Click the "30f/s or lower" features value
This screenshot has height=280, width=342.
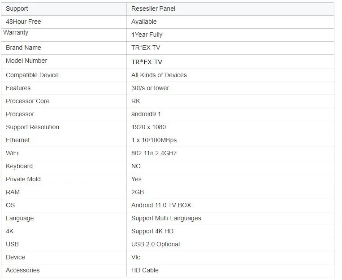point(150,88)
